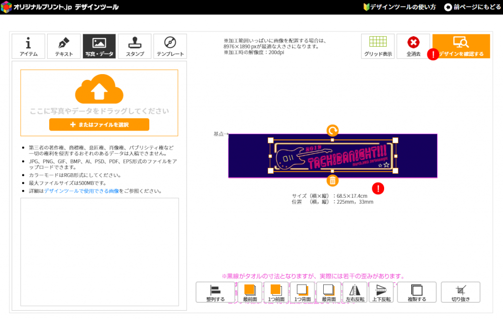503x319 pixels.
Task: Bring to front with 最前面
Action: pyautogui.click(x=250, y=292)
